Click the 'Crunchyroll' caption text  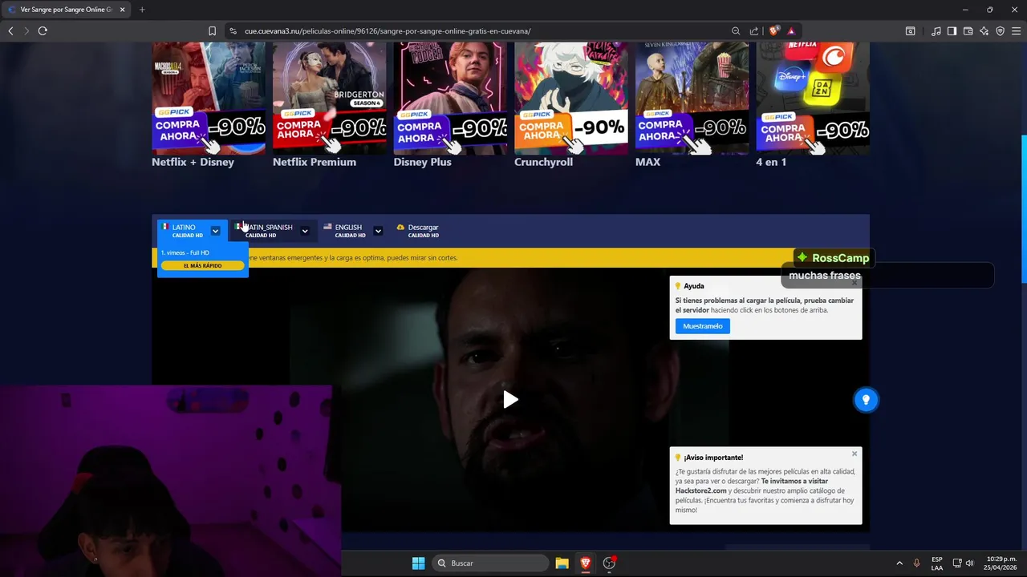tap(543, 162)
